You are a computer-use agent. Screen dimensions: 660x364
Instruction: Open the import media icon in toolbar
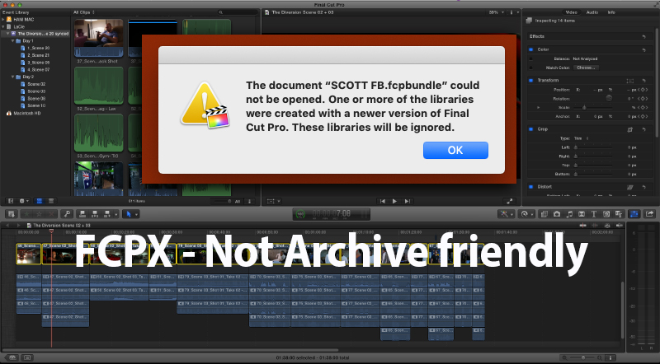[12, 214]
